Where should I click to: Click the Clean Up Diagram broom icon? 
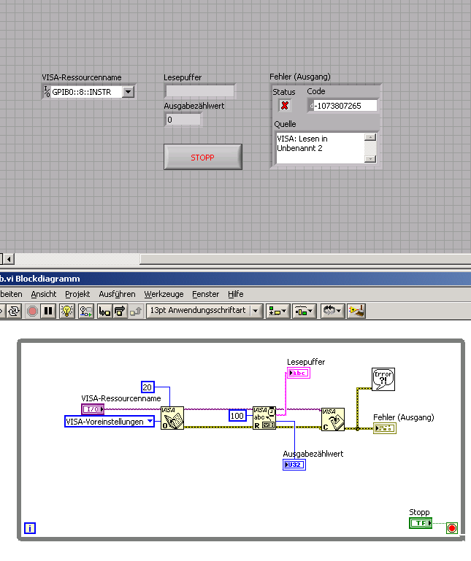pos(356,311)
